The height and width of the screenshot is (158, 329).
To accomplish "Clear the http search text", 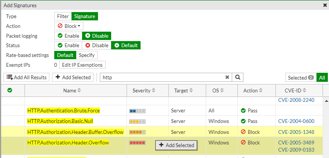I will (227, 77).
